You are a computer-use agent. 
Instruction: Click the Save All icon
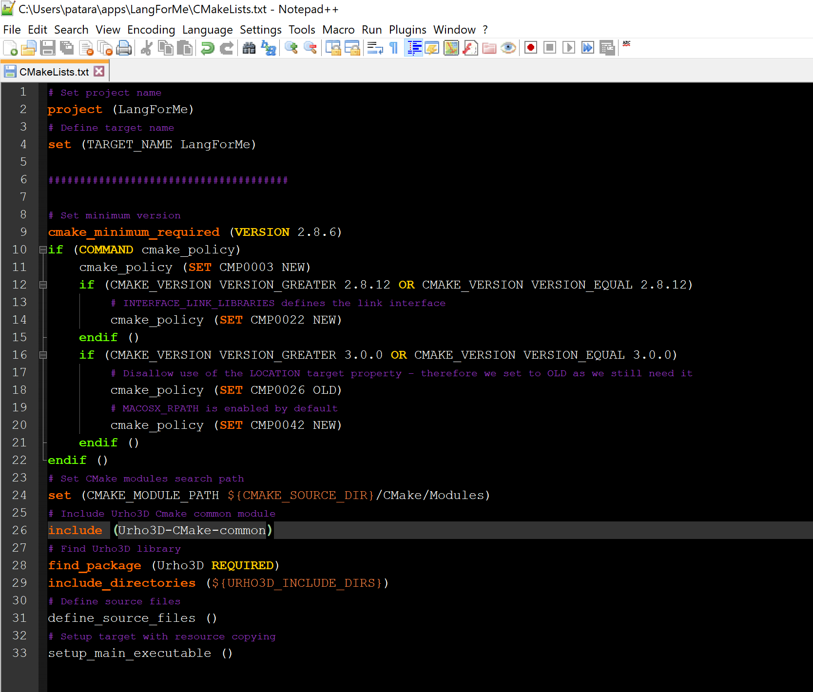point(67,48)
